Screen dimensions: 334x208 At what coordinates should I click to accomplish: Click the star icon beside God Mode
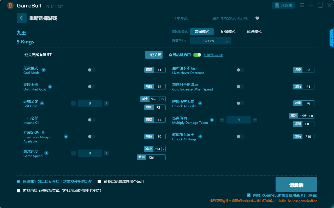click(44, 70)
